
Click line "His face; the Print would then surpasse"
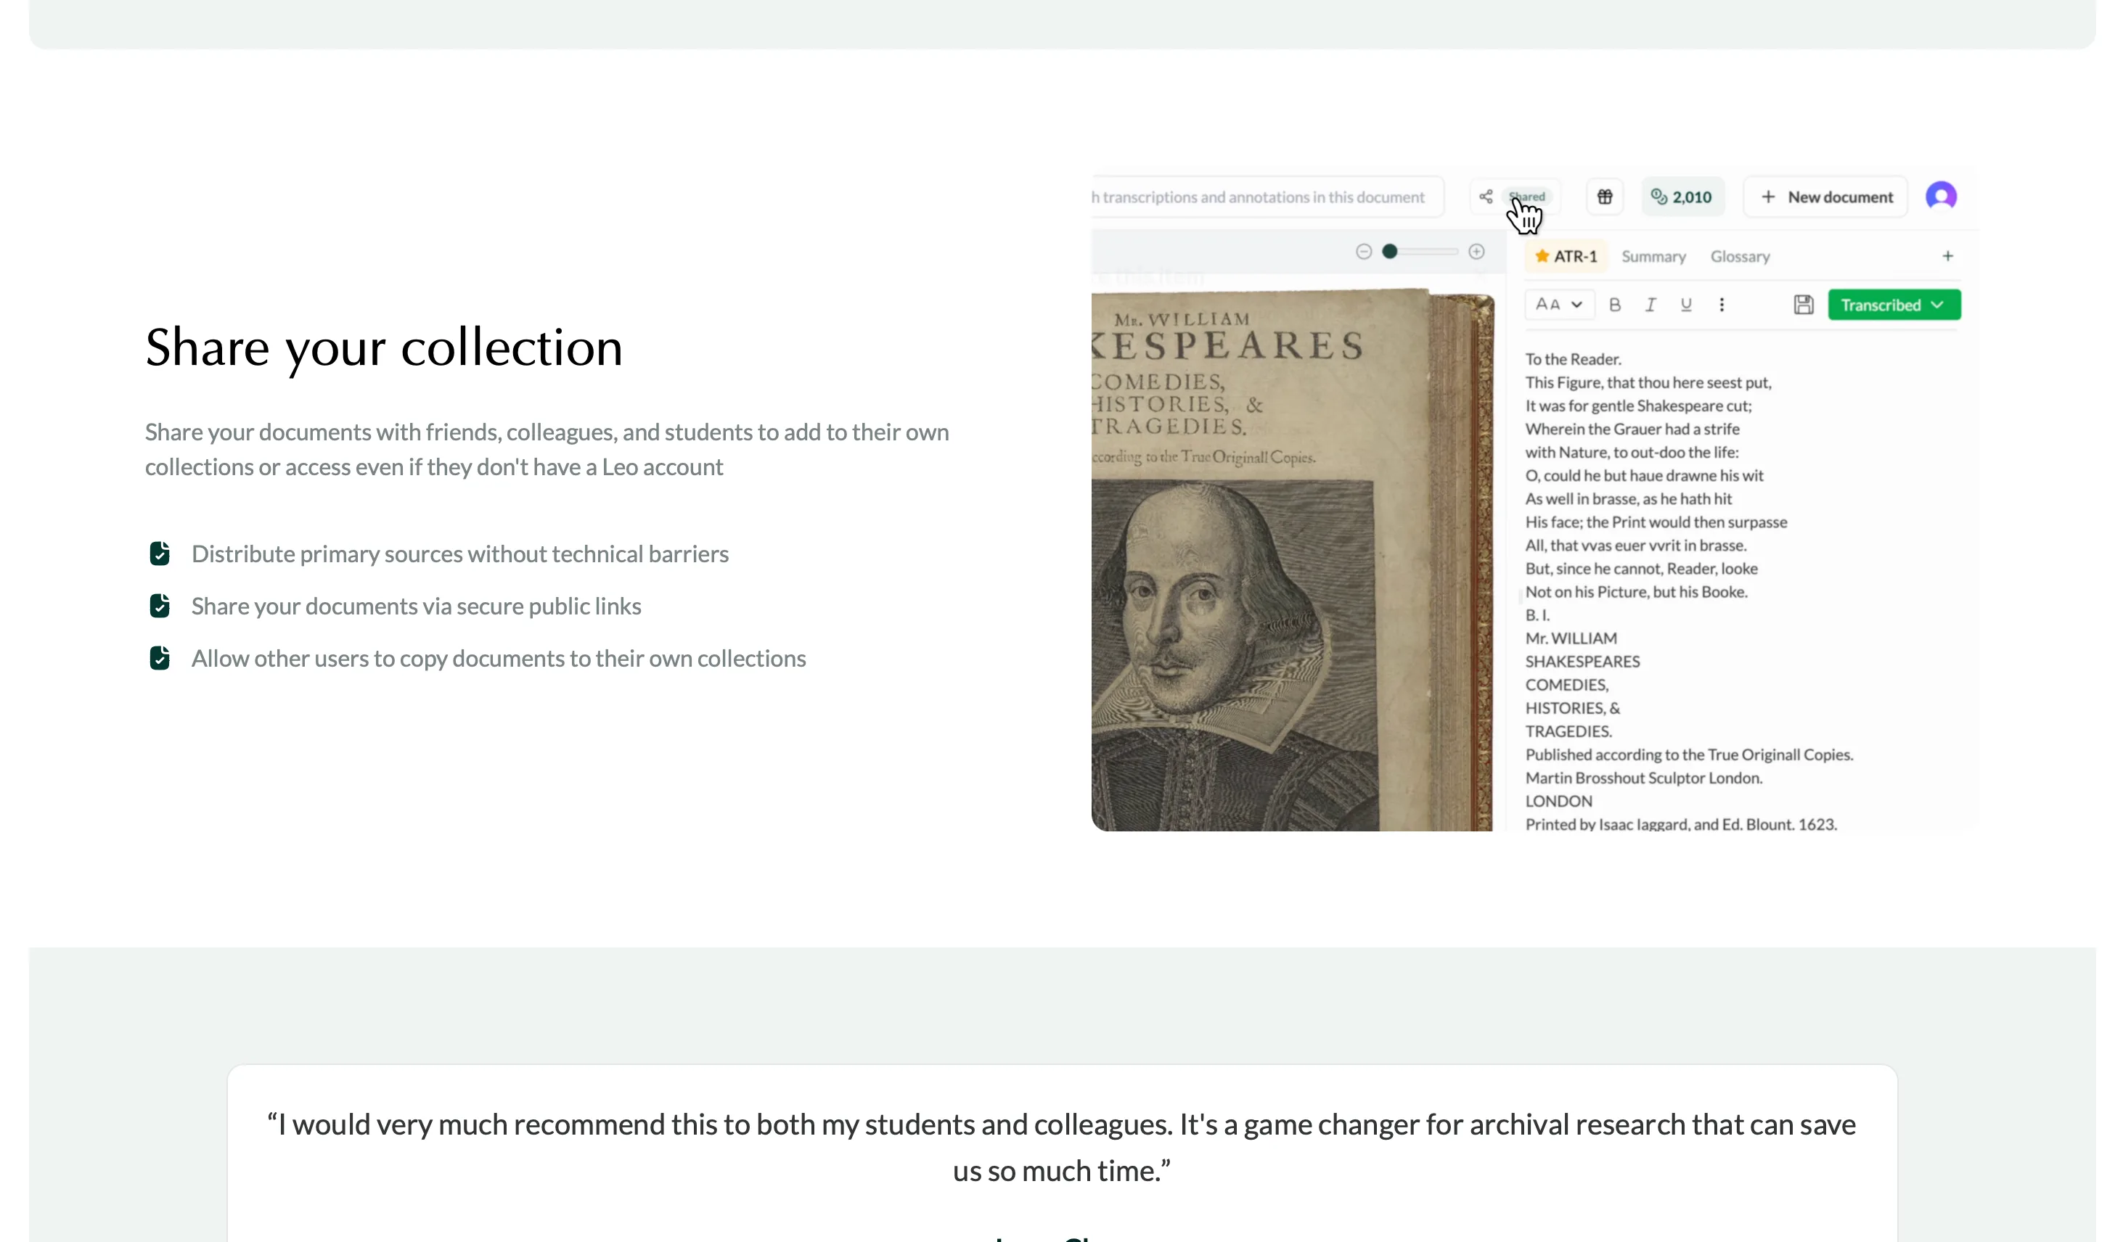click(x=1656, y=522)
